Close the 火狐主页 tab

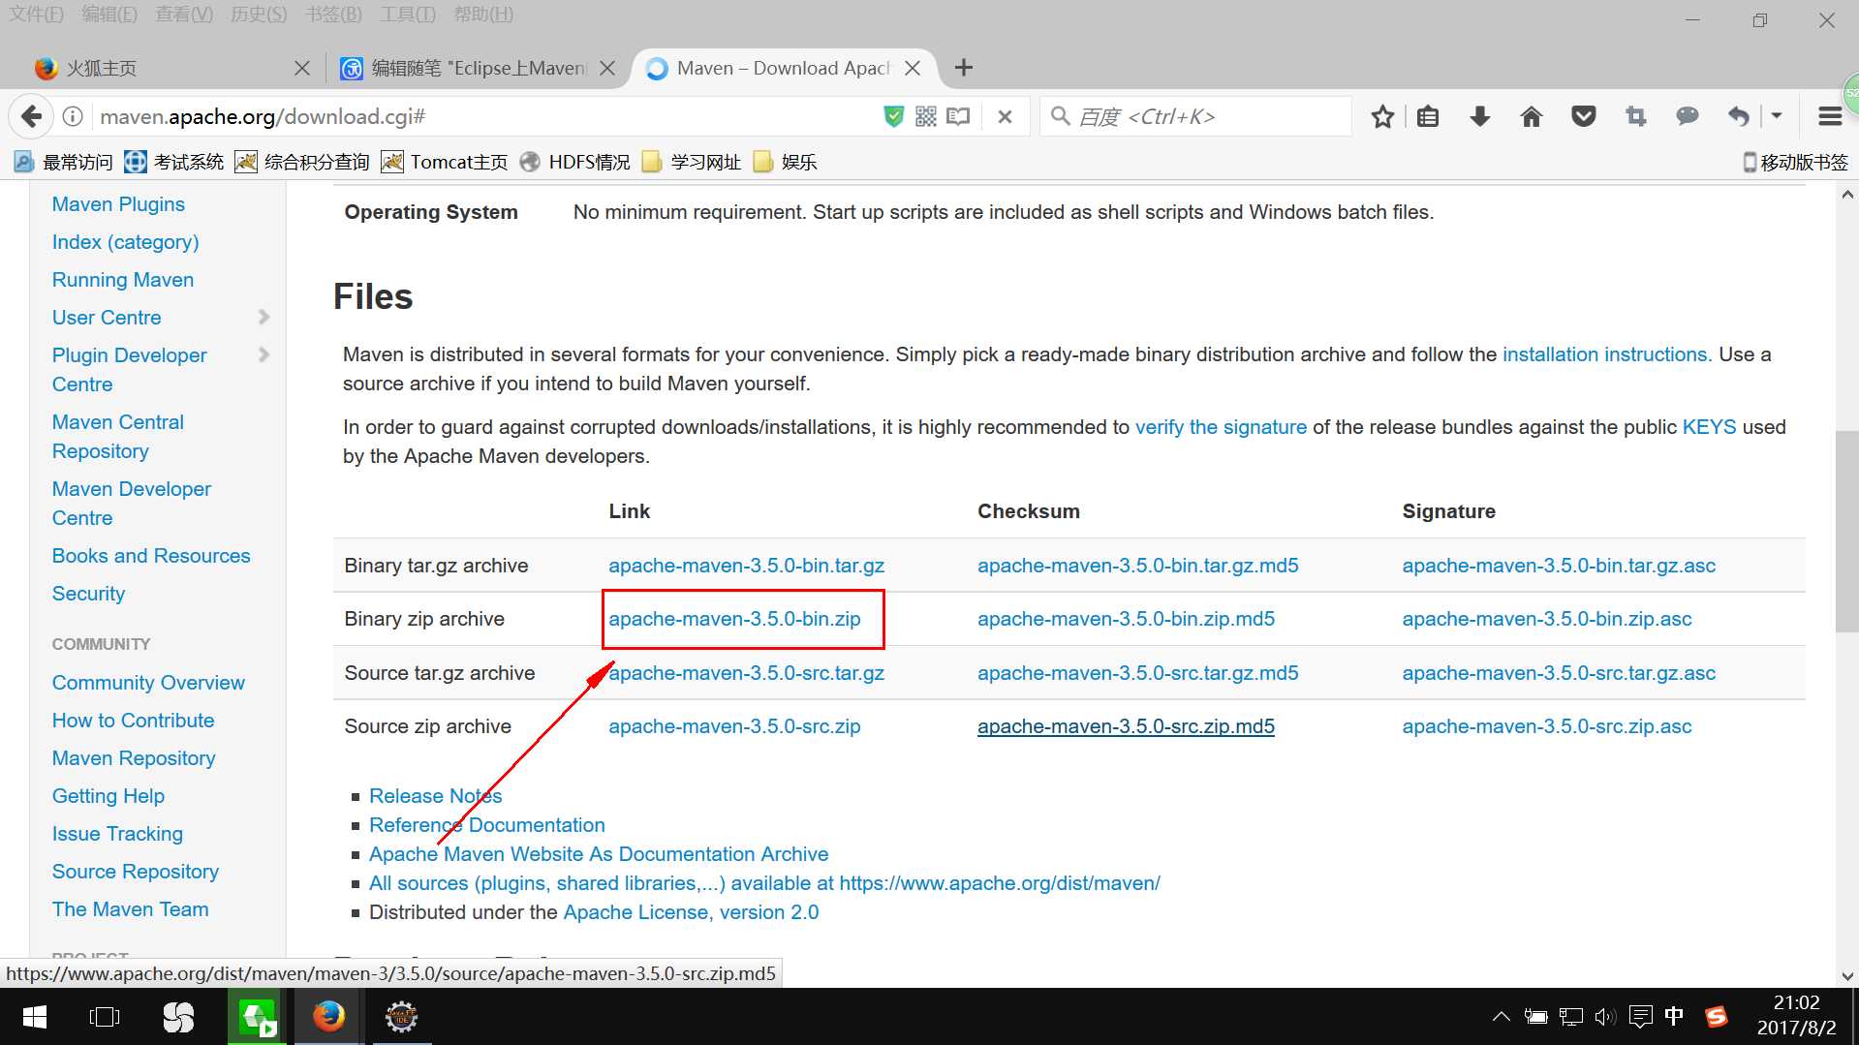click(x=302, y=68)
